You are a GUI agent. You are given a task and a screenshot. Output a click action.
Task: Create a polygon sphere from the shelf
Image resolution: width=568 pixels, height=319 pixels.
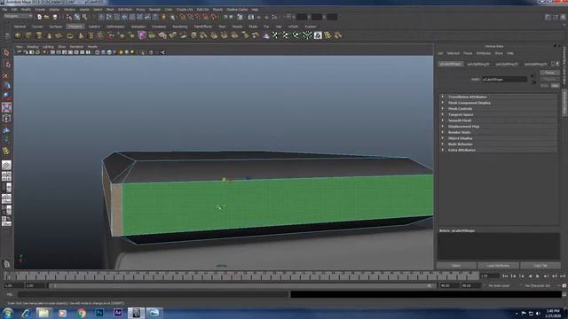[x=18, y=35]
